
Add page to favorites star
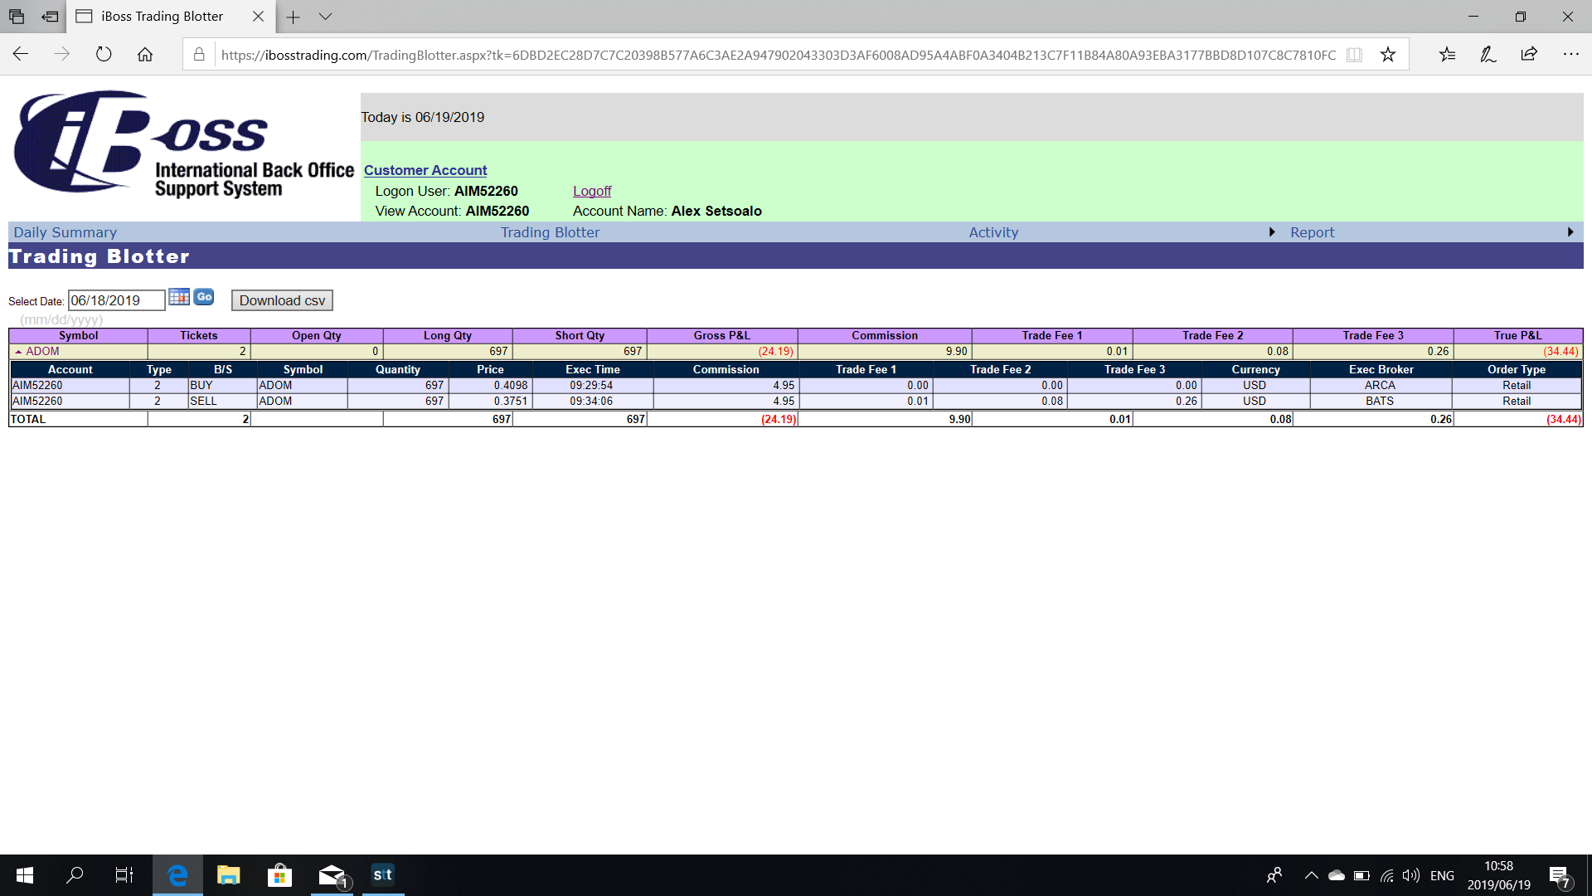[1388, 55]
